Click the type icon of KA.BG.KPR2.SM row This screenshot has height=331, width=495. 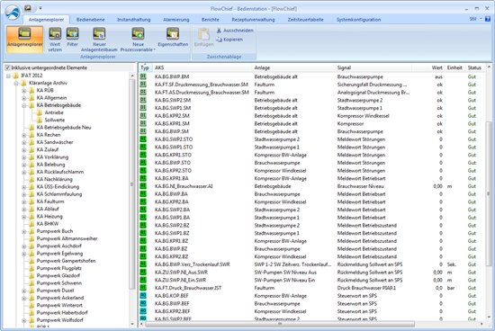pos(143,115)
